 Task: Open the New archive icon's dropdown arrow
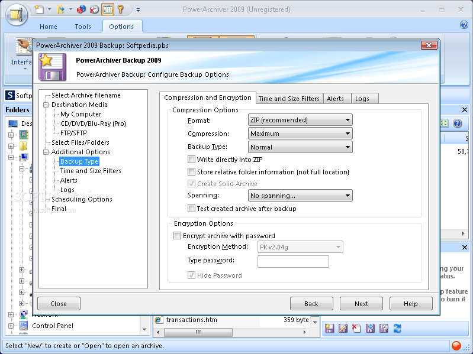tap(50, 9)
